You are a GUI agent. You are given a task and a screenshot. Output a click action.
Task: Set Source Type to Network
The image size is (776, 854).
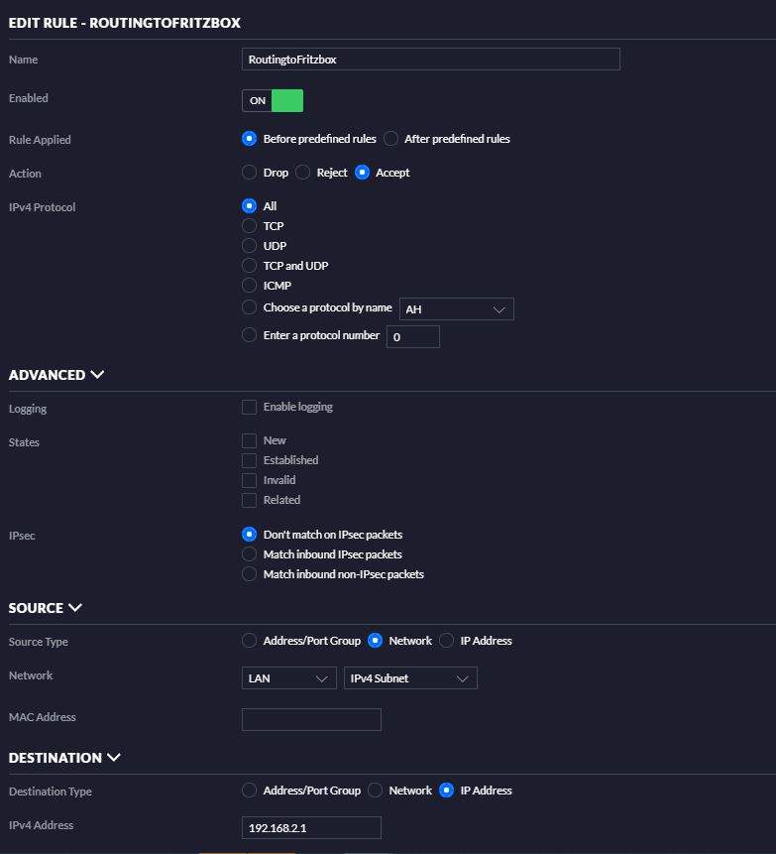pyautogui.click(x=375, y=641)
